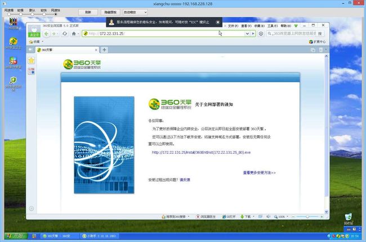Click the 搜 search button
The image size is (366, 242).
coord(320,34)
